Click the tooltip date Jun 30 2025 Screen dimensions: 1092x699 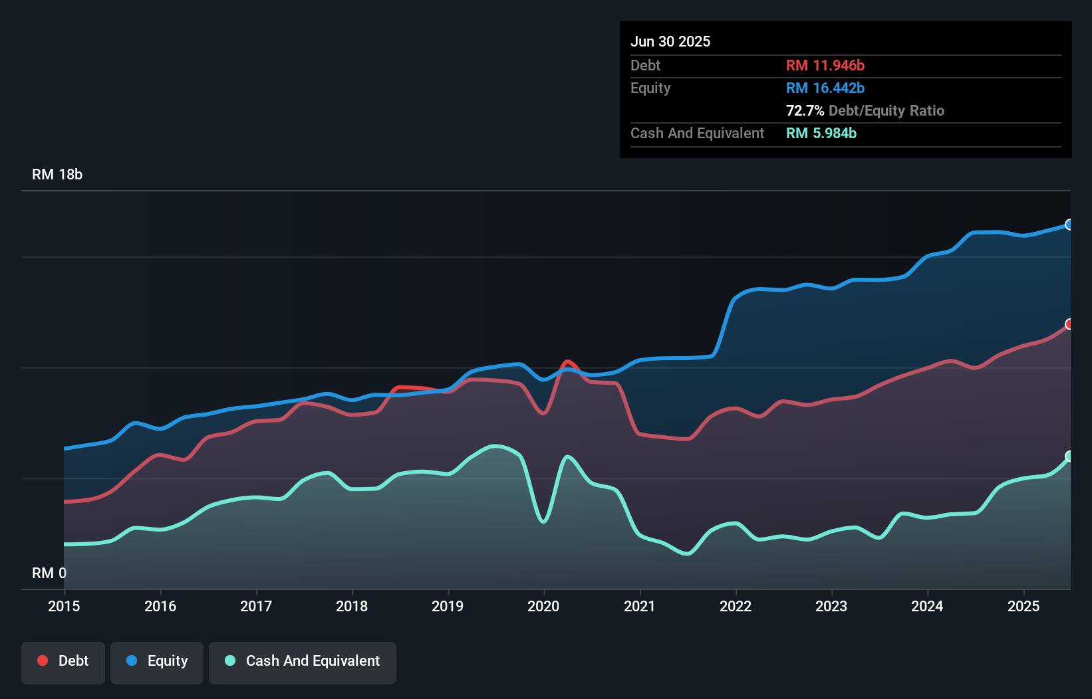(671, 41)
